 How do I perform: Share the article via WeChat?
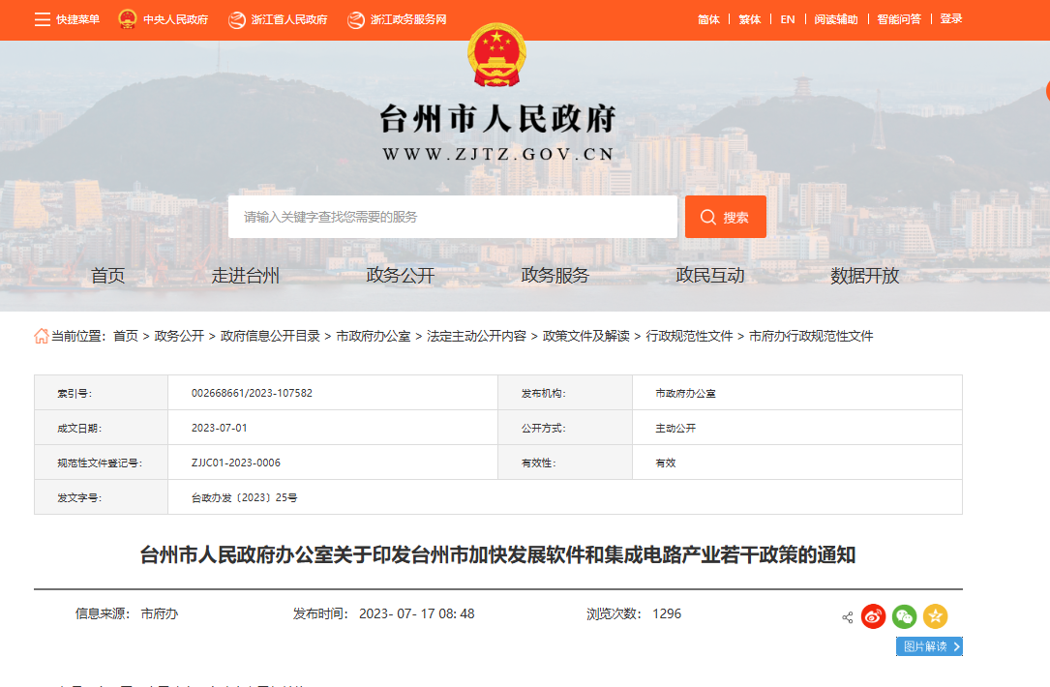pos(903,616)
